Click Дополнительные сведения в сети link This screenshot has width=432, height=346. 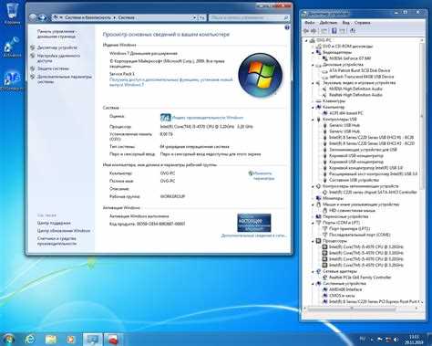[x=254, y=236]
